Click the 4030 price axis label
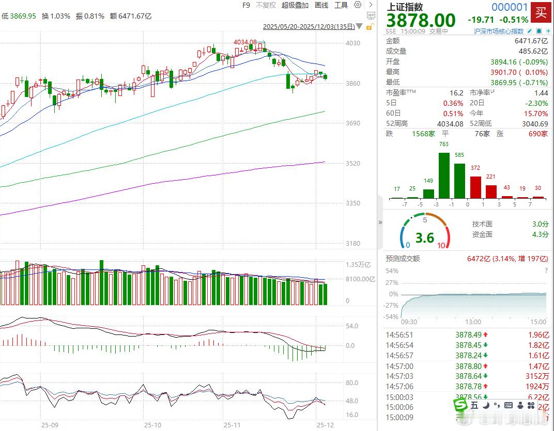Viewport: 554px width, 431px height. click(x=352, y=43)
